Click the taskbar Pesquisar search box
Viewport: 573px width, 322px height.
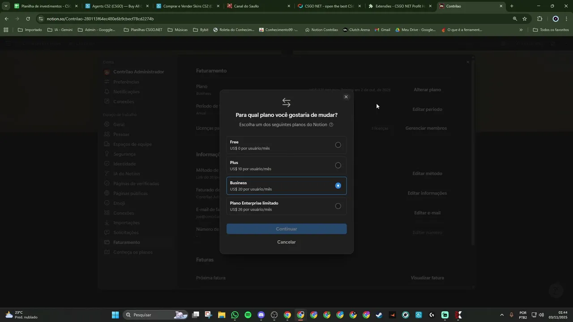[x=155, y=315]
